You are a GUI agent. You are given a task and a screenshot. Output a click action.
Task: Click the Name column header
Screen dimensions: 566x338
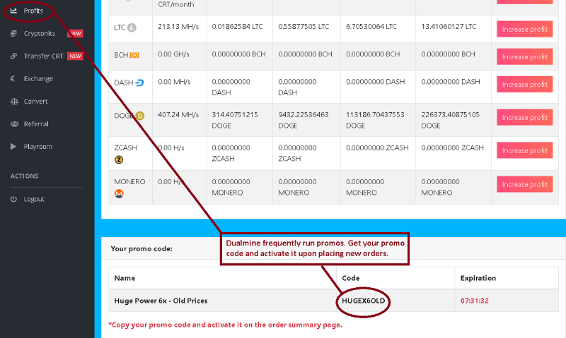(125, 278)
